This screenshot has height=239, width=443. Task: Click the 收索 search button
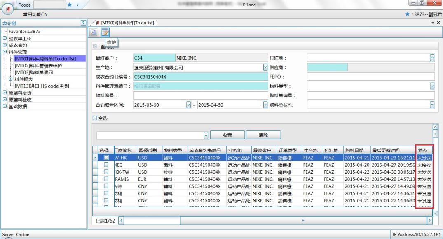click(227, 135)
